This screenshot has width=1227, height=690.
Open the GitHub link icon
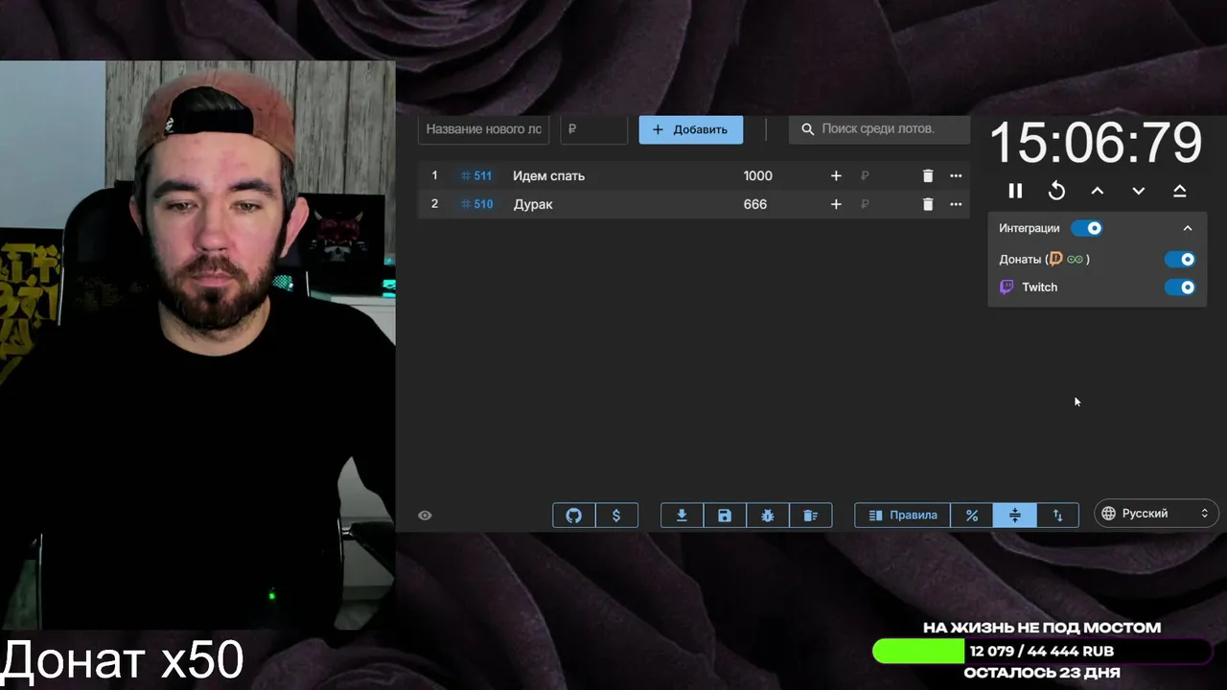coord(574,516)
